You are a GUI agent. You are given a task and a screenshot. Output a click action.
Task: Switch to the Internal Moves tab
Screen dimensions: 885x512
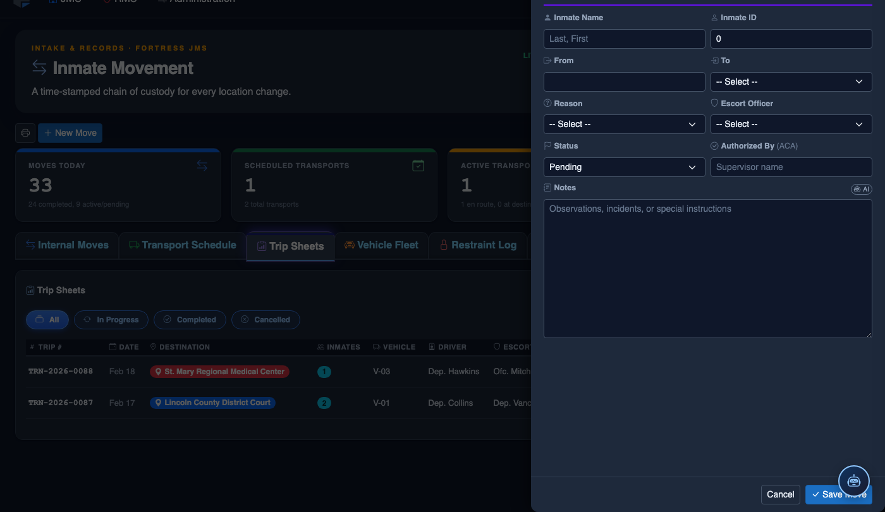(x=67, y=245)
